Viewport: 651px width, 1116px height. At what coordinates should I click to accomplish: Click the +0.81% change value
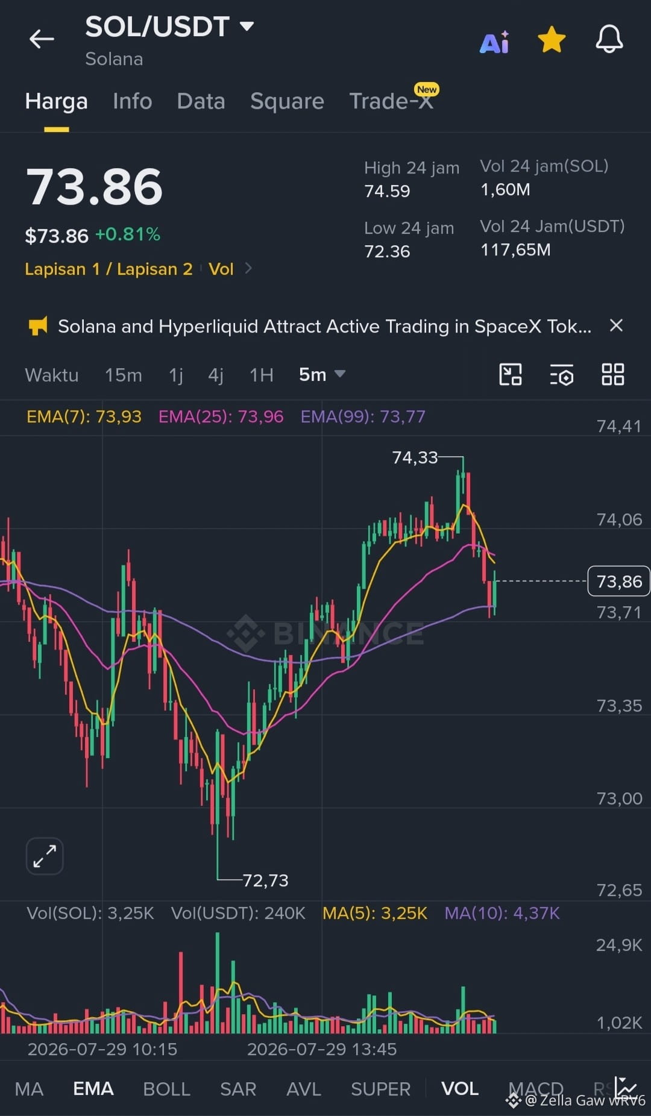pos(128,234)
